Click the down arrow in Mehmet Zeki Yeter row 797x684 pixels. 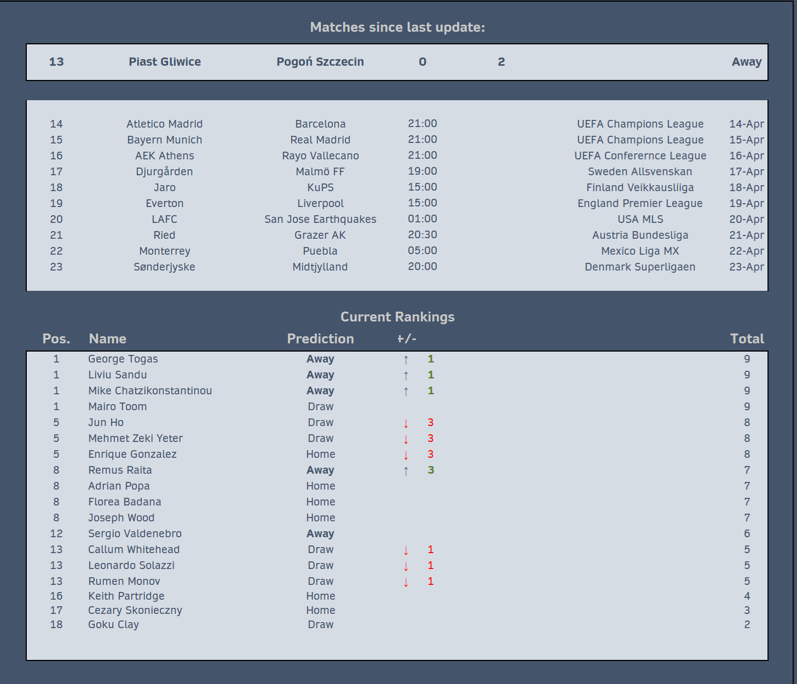coord(406,439)
